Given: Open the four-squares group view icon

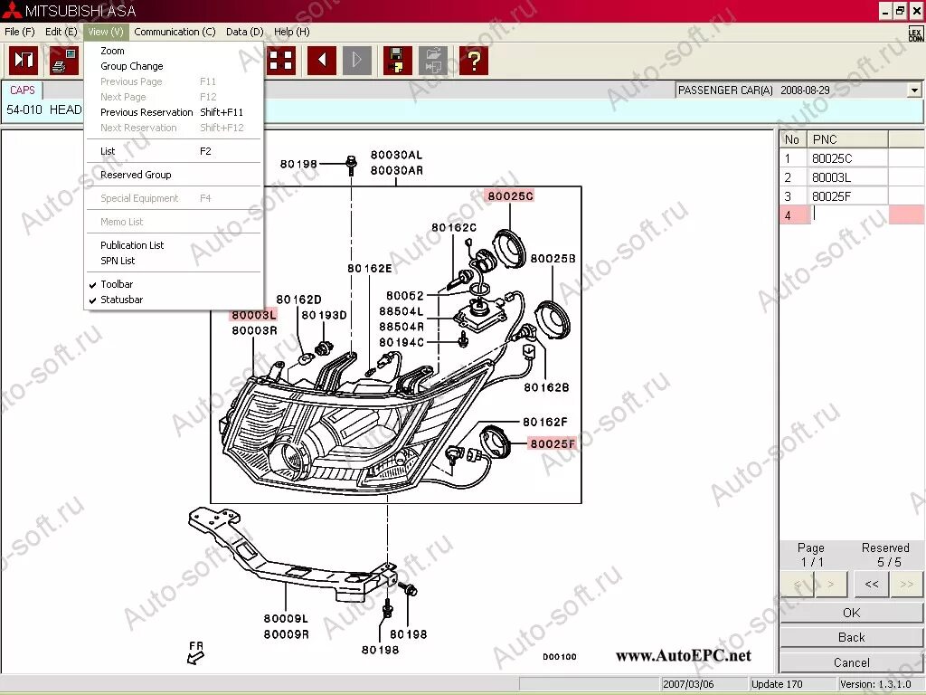Looking at the screenshot, I should tap(281, 61).
